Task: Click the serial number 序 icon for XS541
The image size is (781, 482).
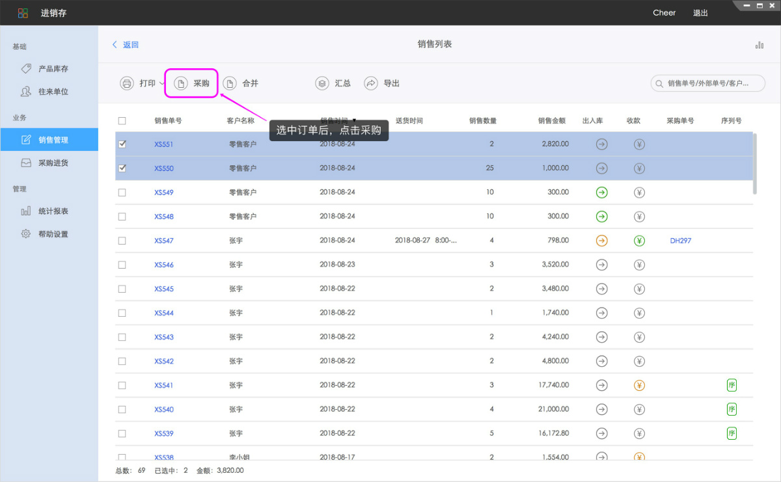Action: point(732,385)
